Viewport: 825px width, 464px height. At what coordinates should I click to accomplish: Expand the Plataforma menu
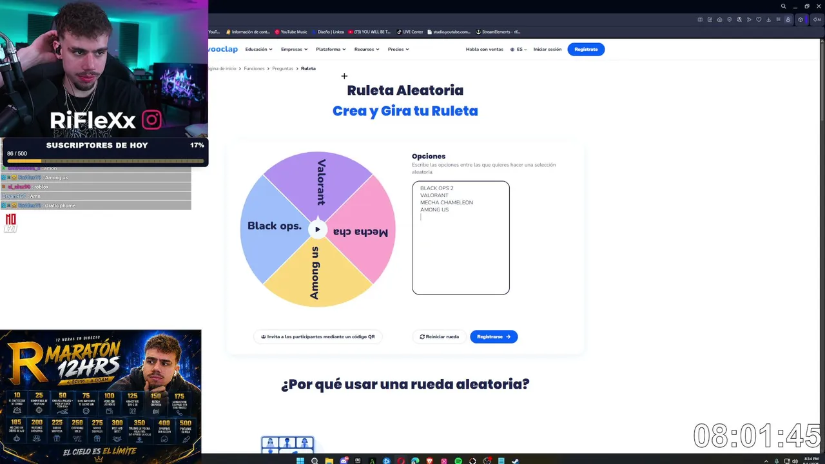pyautogui.click(x=331, y=49)
